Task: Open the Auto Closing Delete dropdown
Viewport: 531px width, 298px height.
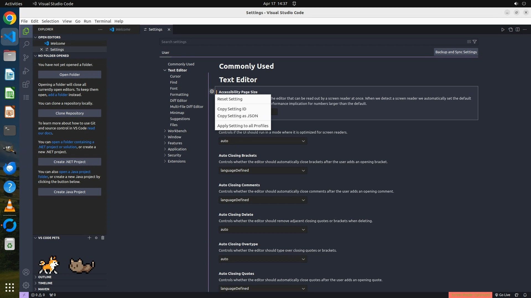Action: click(x=262, y=229)
